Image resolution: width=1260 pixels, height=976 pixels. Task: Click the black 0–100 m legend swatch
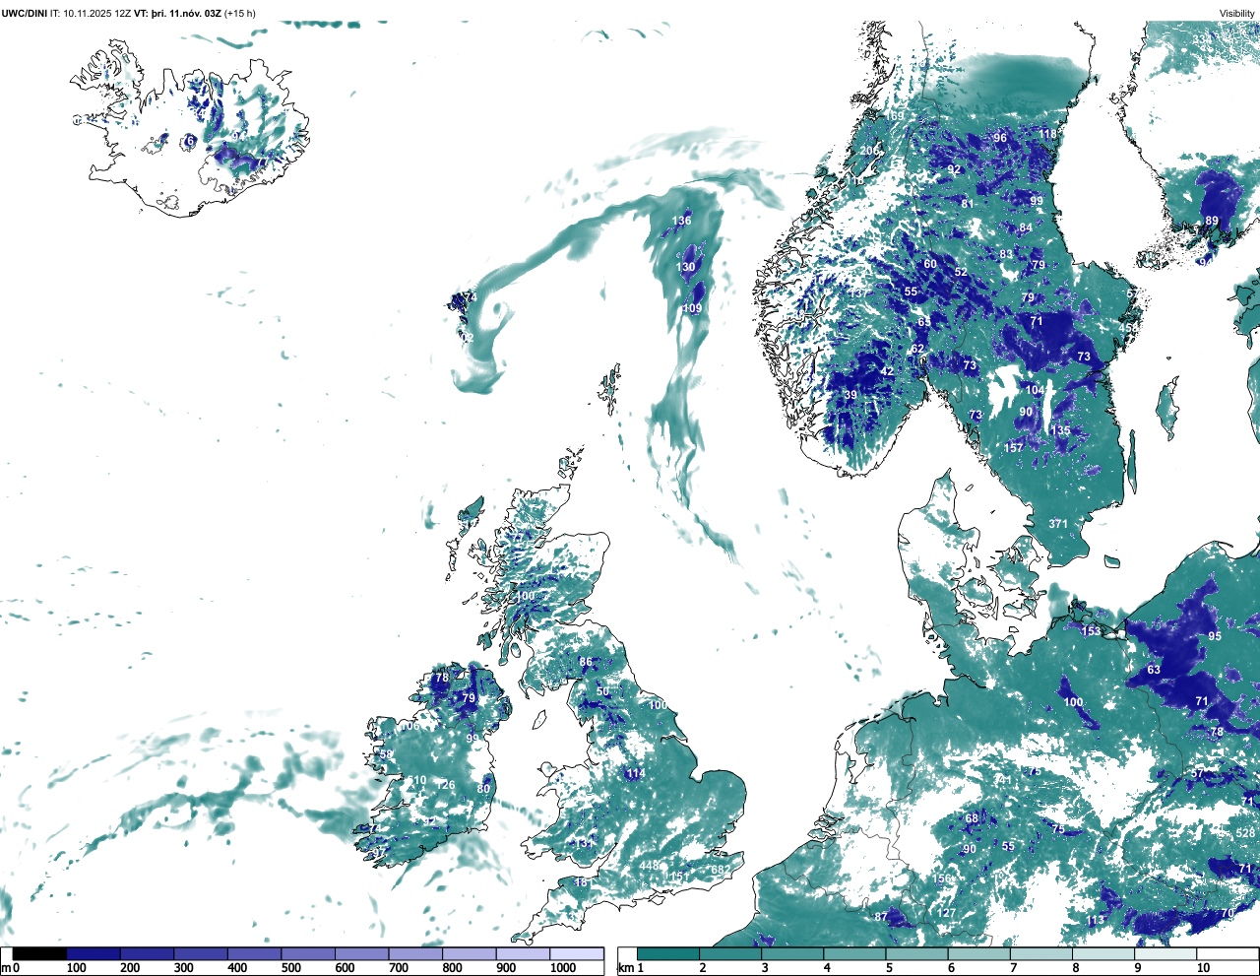click(x=39, y=953)
